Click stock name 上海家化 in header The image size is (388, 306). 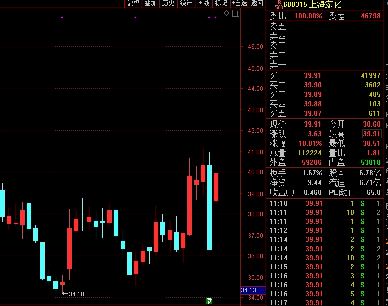click(x=326, y=5)
